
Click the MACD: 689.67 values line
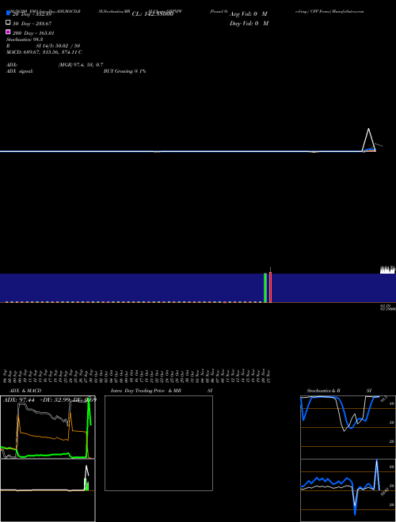(x=44, y=52)
